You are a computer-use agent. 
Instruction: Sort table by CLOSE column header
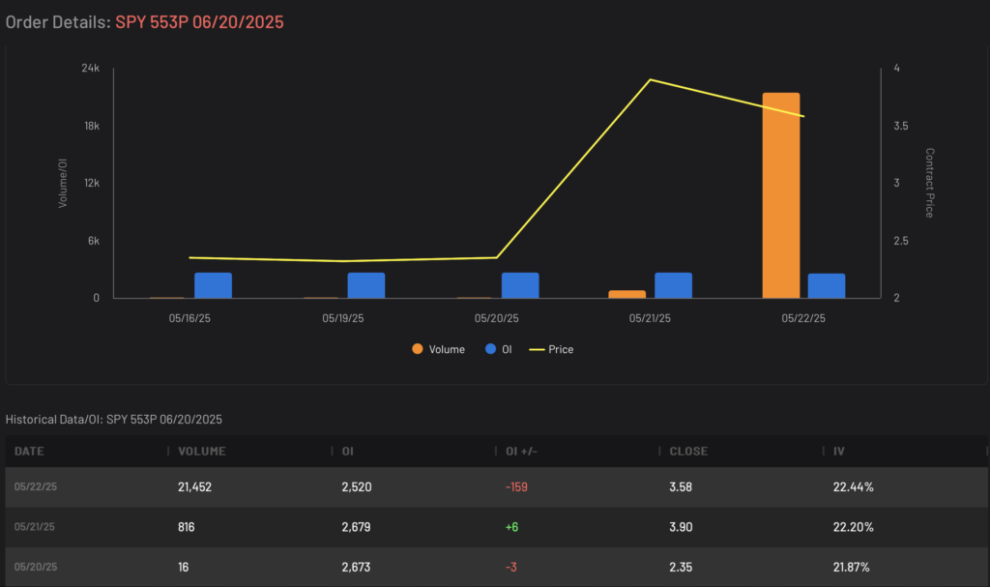click(688, 452)
